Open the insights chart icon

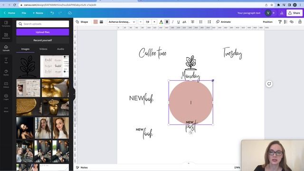(x=282, y=13)
